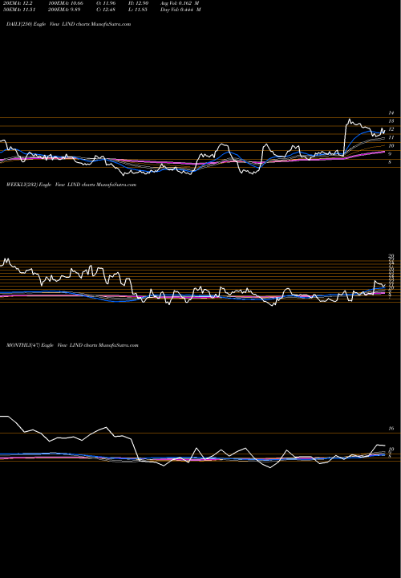Screen dimensions: 401x578
Task: Click the daily chart price spike peak
Action: pos(349,120)
